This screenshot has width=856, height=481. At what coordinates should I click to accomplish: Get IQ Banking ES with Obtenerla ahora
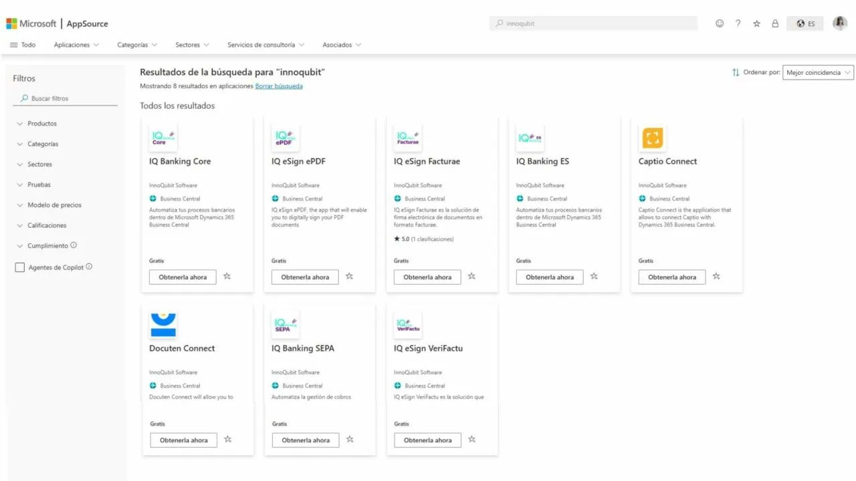[x=550, y=277]
